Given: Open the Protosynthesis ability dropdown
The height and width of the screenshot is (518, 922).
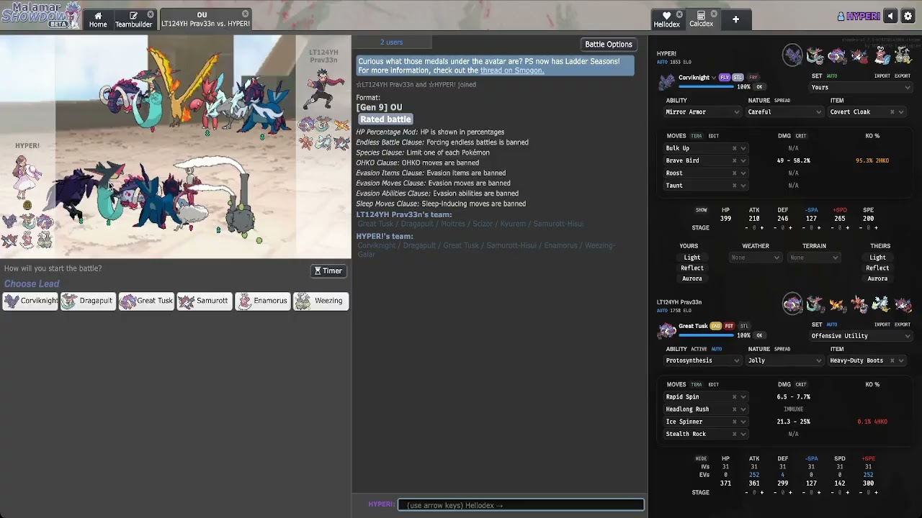Looking at the screenshot, I should (702, 360).
